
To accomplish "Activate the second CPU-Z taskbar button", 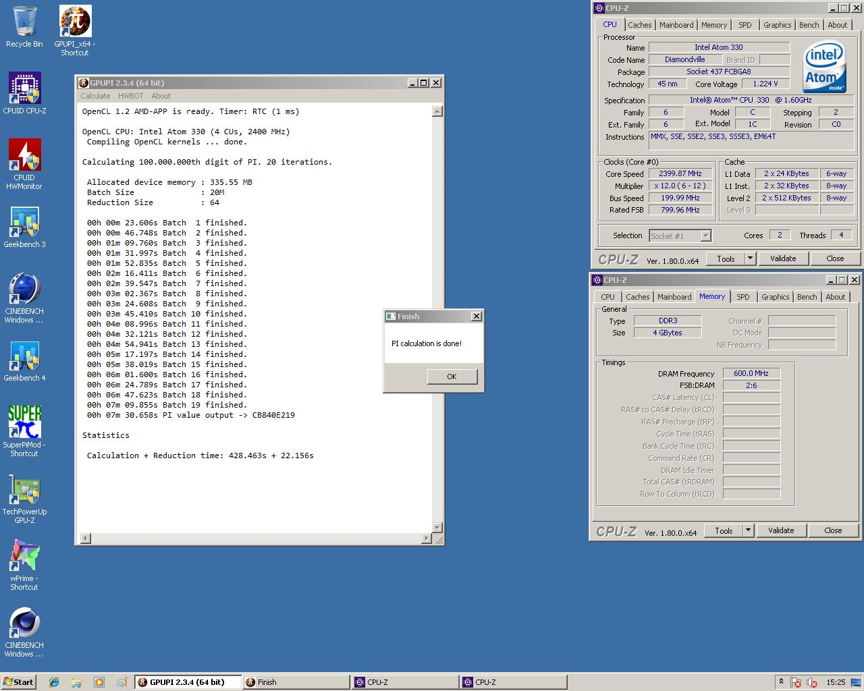I will pos(514,682).
